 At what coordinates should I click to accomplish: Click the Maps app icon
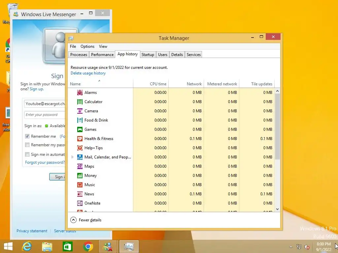(x=80, y=166)
